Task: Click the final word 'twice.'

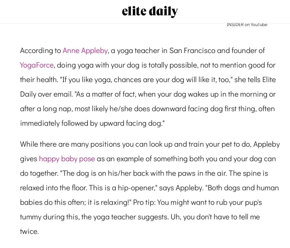Action: [30, 232]
